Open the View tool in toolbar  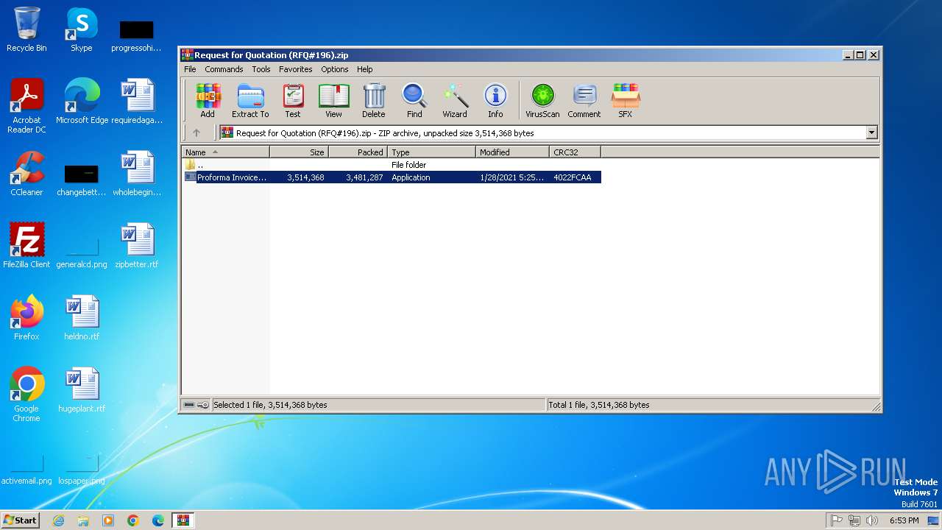pyautogui.click(x=333, y=101)
